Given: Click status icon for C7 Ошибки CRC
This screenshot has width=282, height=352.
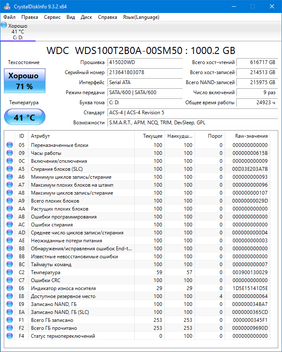Looking at the screenshot, I should pyautogui.click(x=10, y=280).
